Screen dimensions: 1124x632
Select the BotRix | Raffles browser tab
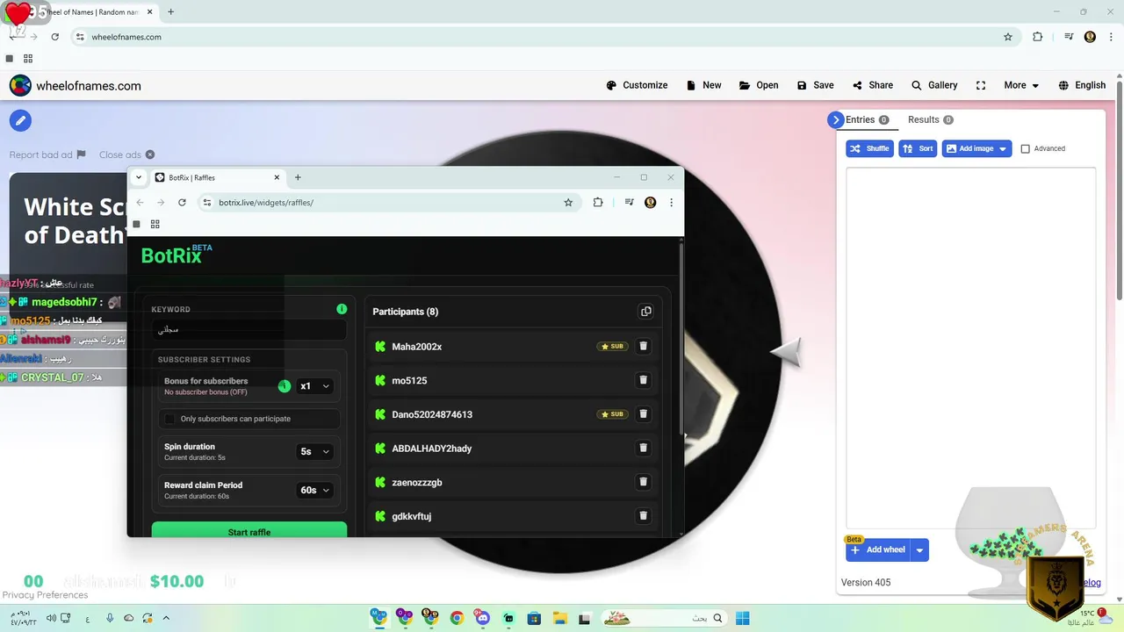[218, 177]
